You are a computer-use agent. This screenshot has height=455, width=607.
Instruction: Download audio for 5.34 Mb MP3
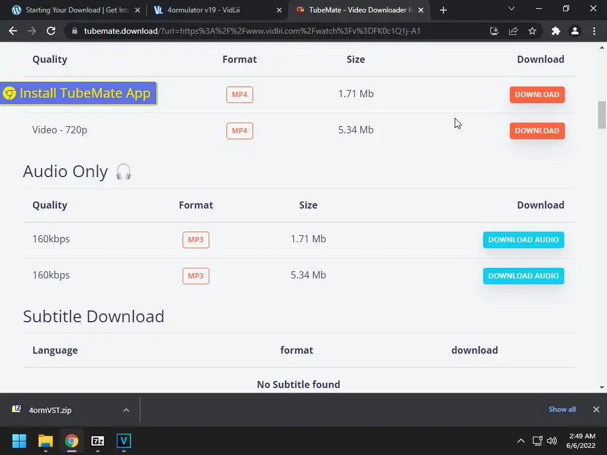pyautogui.click(x=523, y=276)
